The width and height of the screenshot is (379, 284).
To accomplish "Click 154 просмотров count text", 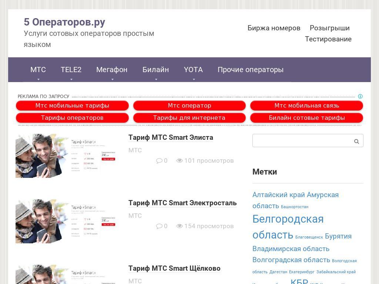I will 209,226.
